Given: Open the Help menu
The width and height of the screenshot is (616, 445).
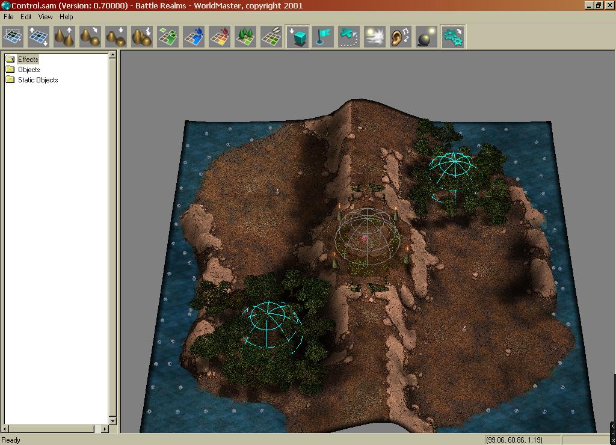Looking at the screenshot, I should (66, 16).
